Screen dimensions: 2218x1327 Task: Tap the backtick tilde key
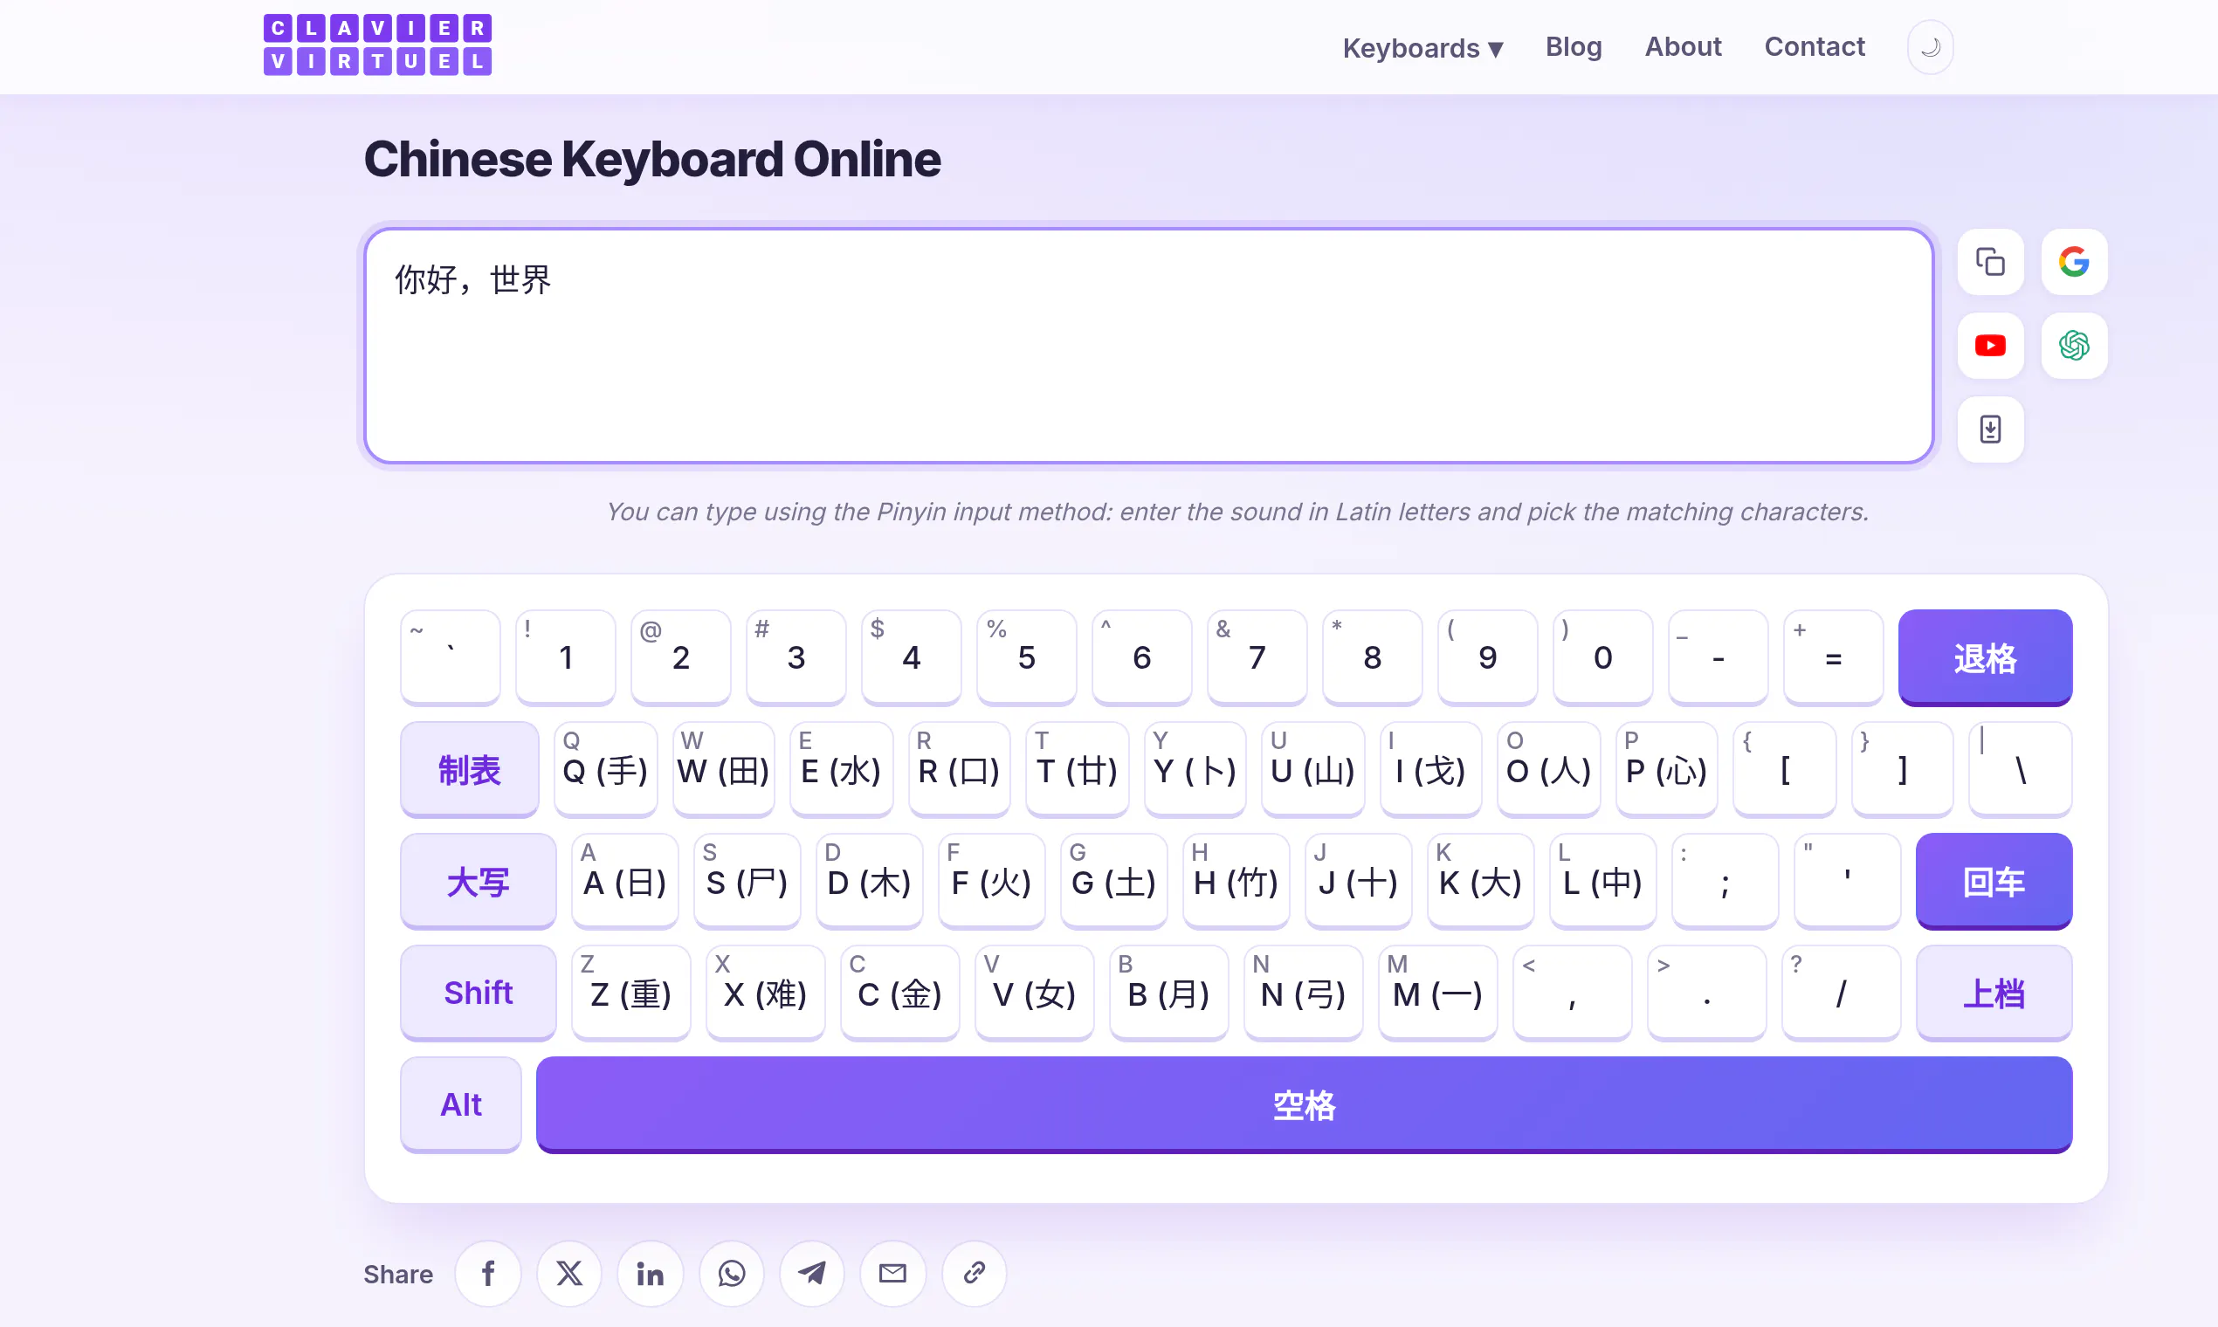(x=450, y=657)
